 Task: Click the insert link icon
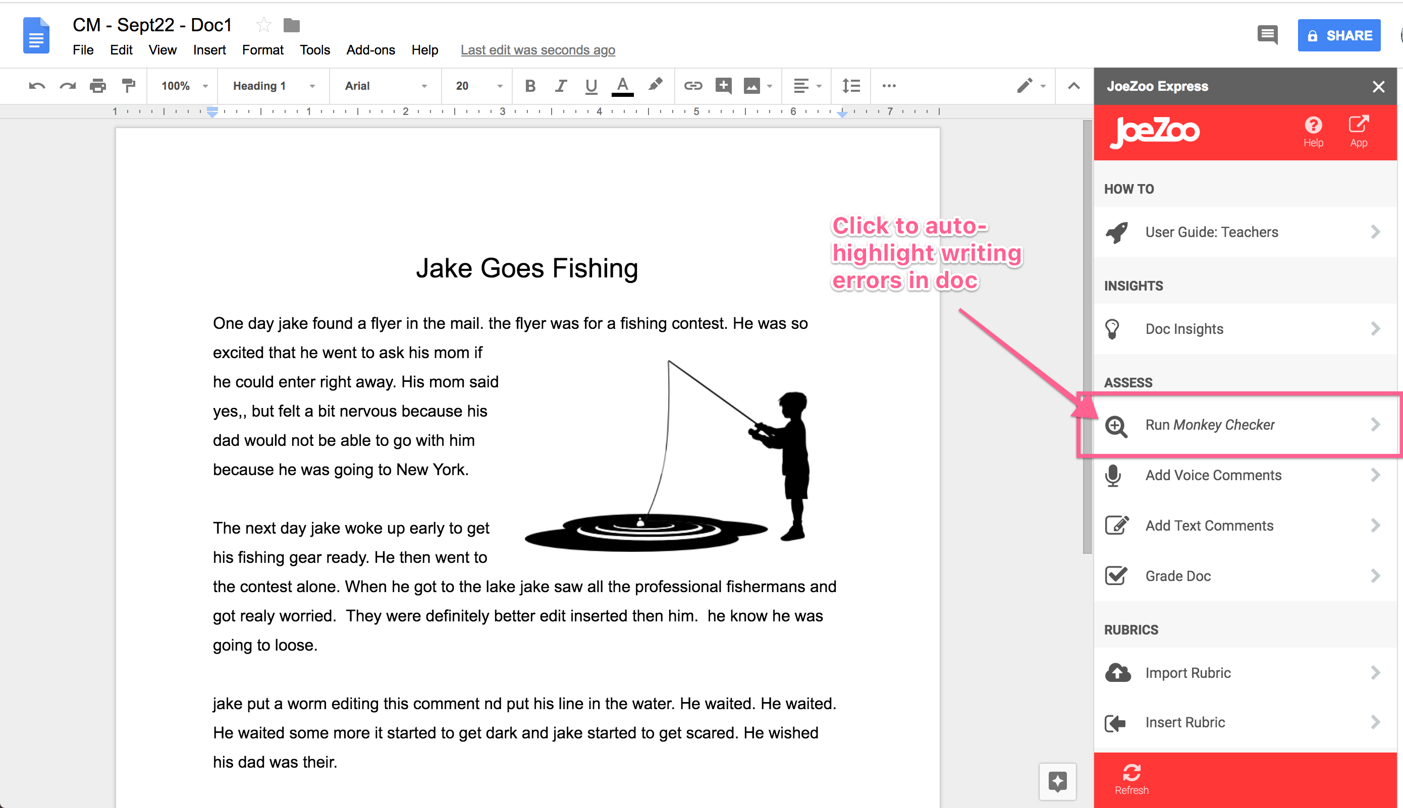(692, 85)
